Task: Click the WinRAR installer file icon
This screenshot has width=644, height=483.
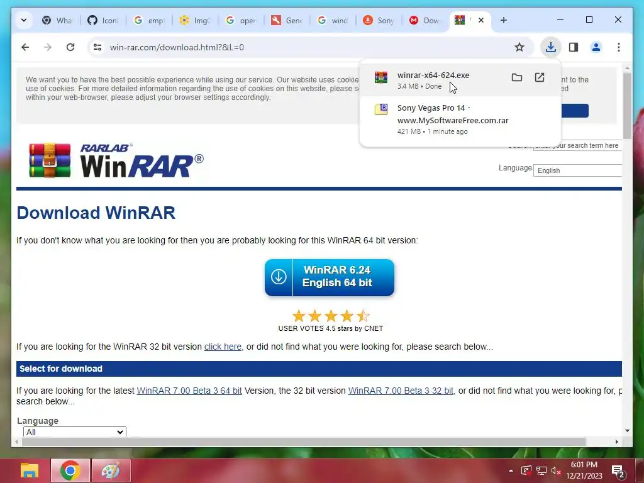Action: point(380,77)
